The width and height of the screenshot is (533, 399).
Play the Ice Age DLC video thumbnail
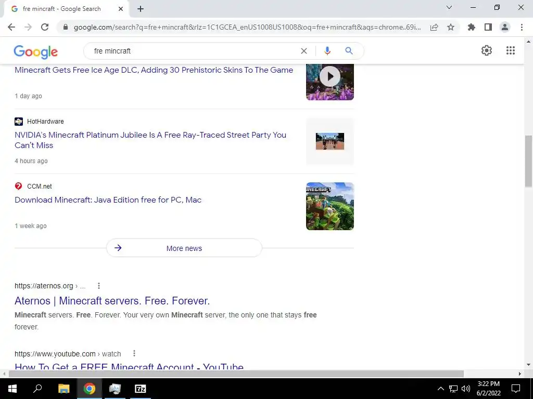[x=329, y=82]
